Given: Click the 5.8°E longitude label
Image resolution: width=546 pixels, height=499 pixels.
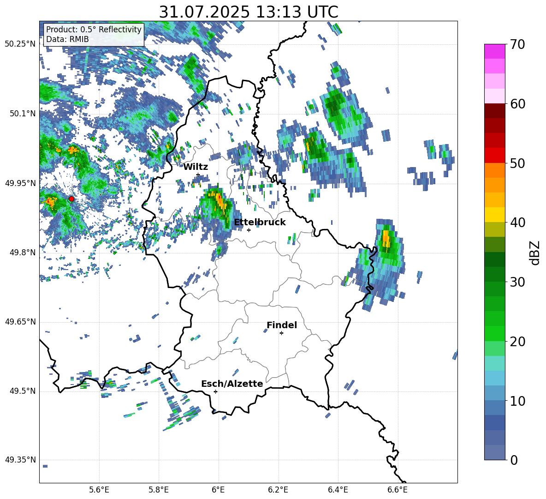Looking at the screenshot, I should point(159,490).
